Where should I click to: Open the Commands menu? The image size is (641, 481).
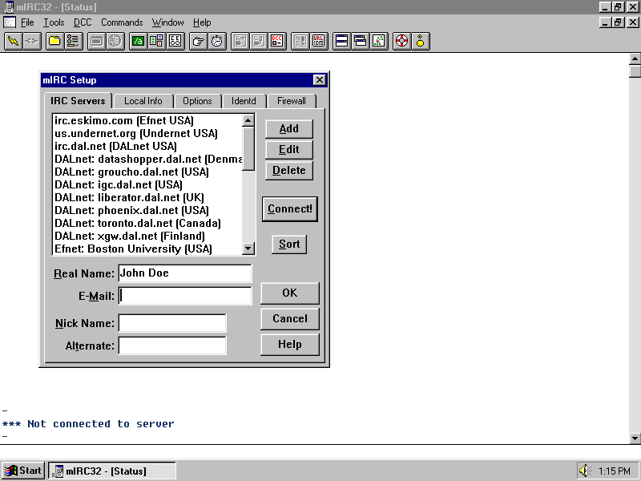pos(122,22)
